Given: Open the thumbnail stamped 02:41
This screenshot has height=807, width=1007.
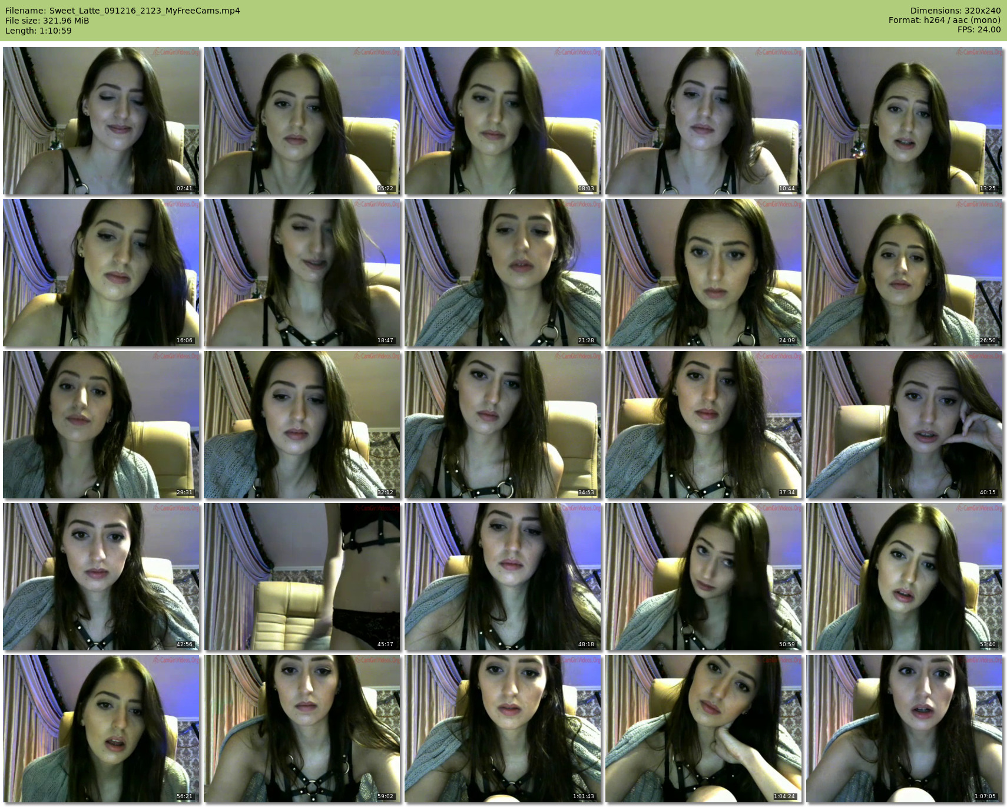Looking at the screenshot, I should 101,121.
